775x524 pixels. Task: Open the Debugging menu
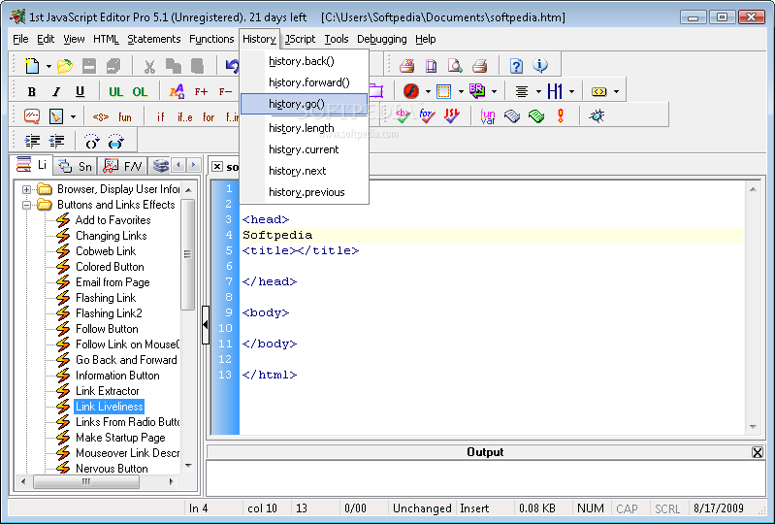pyautogui.click(x=381, y=39)
